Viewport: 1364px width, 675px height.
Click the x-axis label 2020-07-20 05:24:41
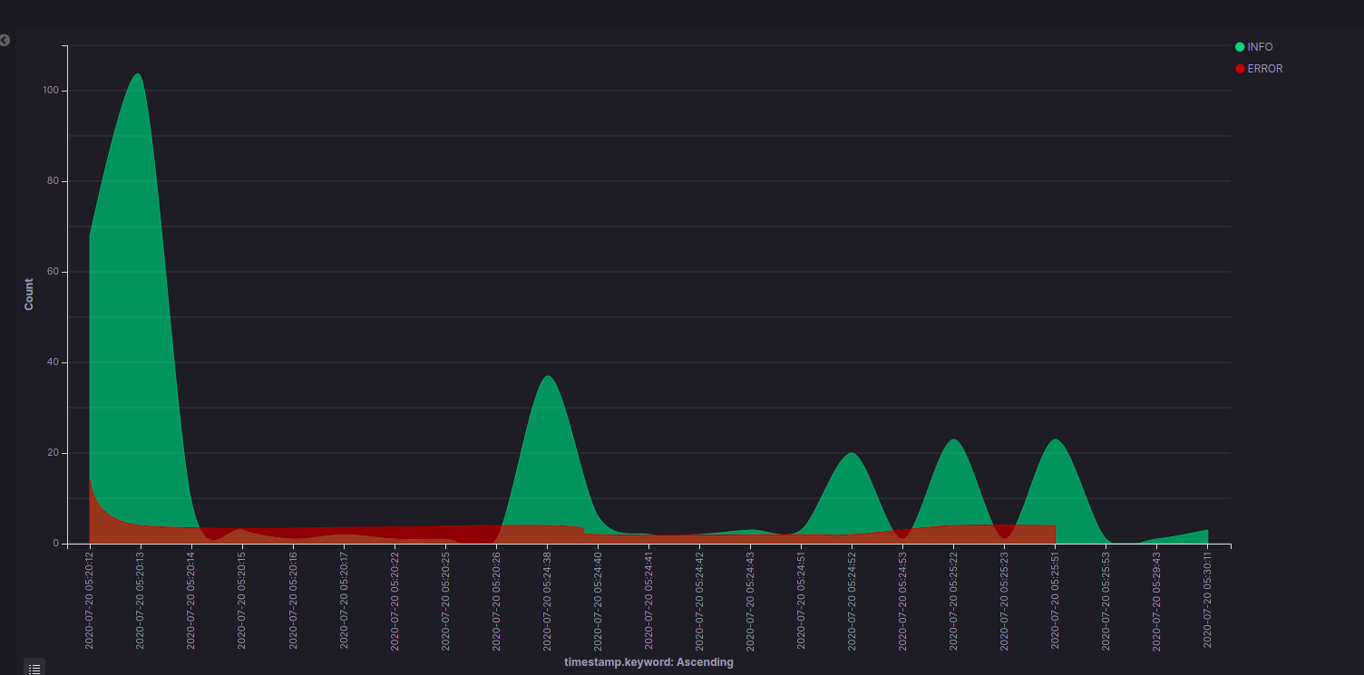[648, 600]
